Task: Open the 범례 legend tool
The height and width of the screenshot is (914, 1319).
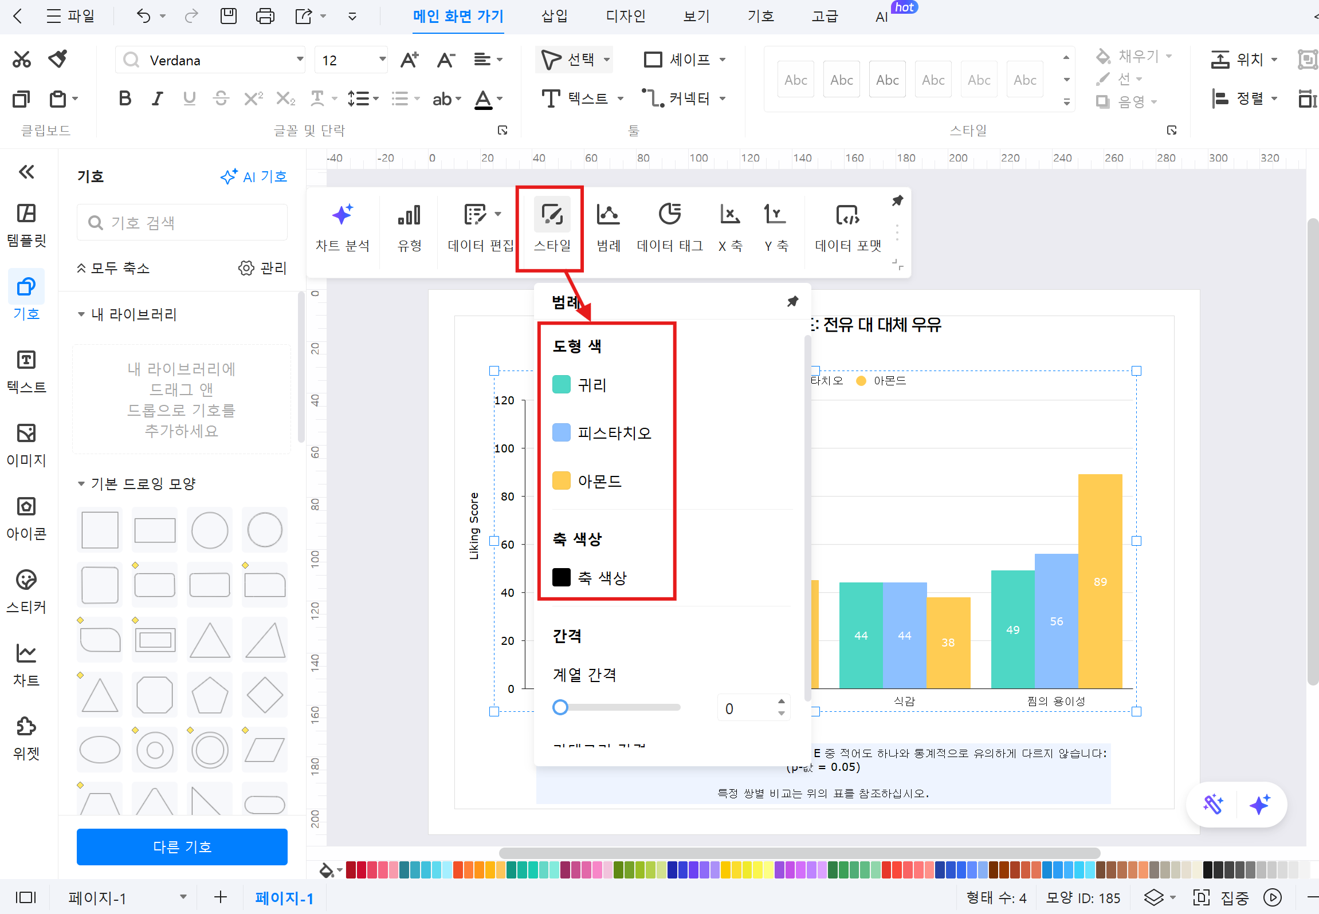Action: pos(609,229)
